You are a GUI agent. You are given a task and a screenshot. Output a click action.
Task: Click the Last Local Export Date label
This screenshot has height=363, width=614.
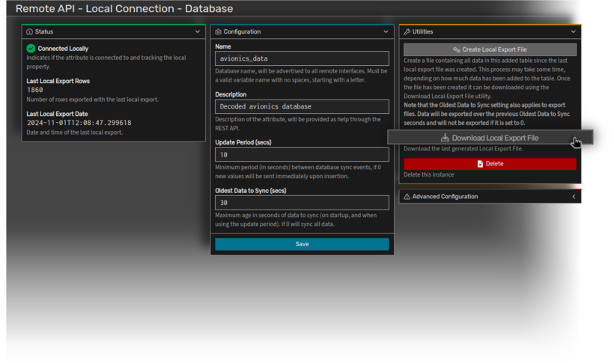coord(57,114)
